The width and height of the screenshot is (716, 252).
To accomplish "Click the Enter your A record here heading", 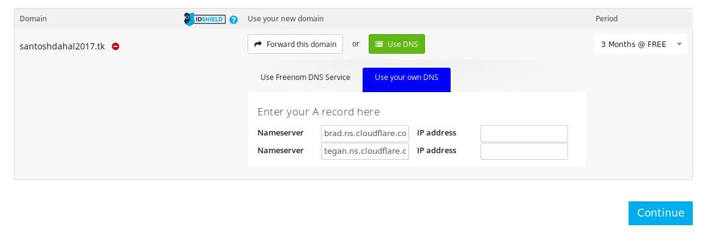I will click(x=319, y=112).
